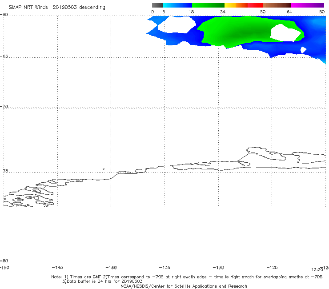Screen dimensions: 329x289
Task: Click the NOAA/NESDIS credit line
Action: tap(184, 286)
